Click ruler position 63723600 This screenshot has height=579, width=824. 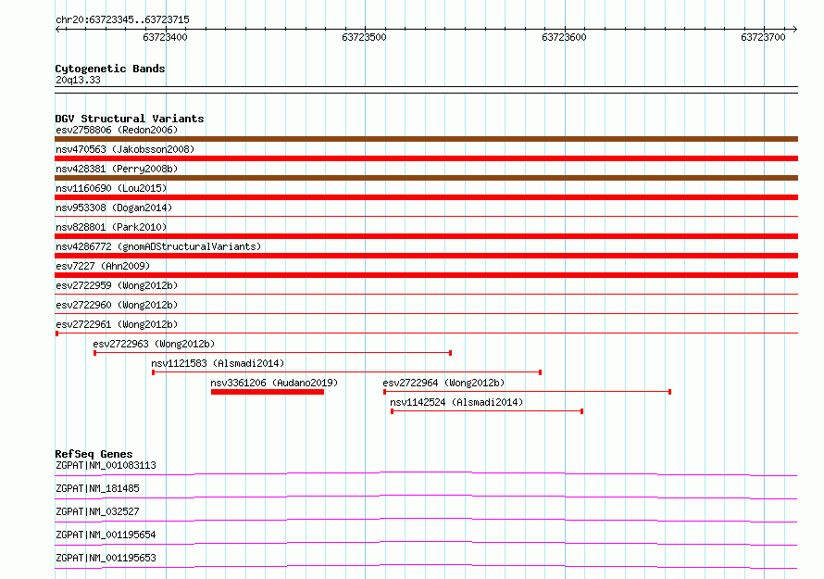564,37
